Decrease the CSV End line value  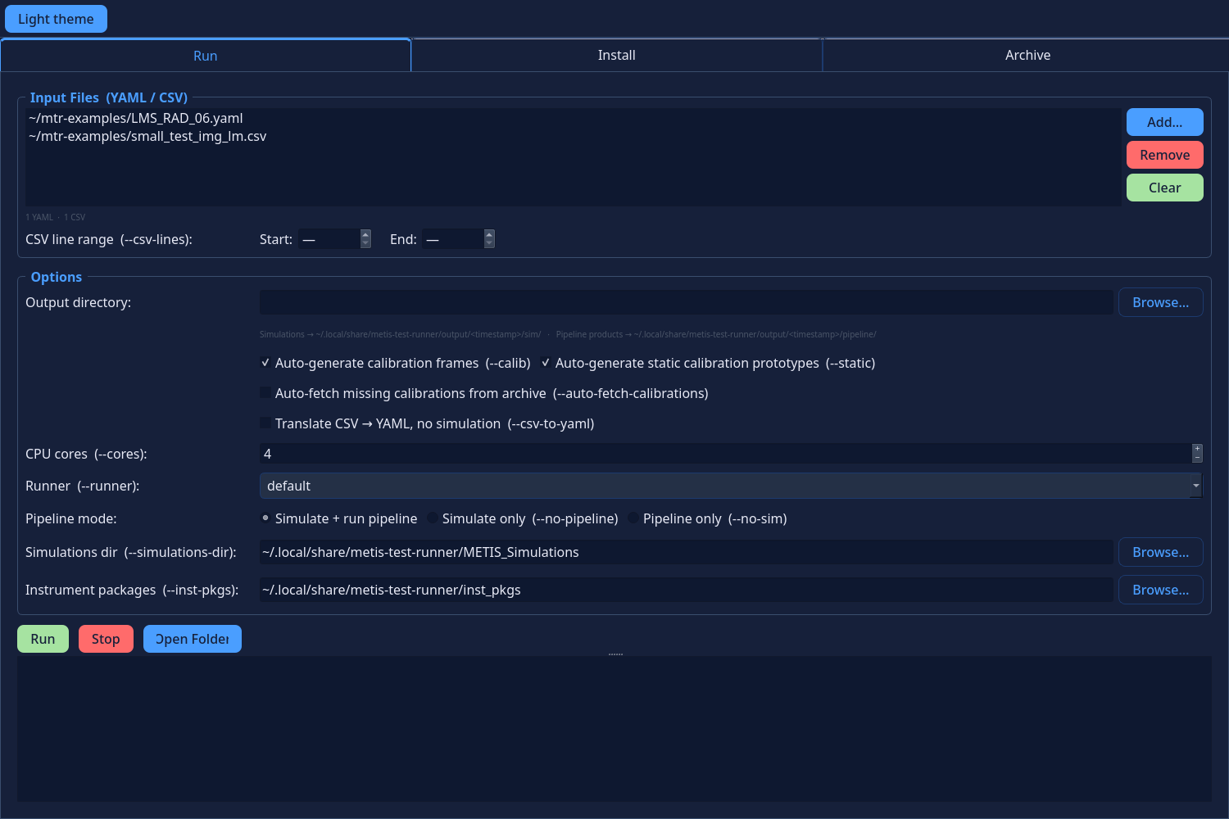[489, 243]
